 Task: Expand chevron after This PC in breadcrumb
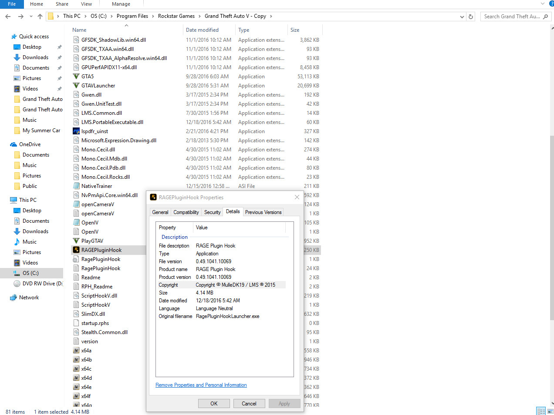pyautogui.click(x=85, y=16)
